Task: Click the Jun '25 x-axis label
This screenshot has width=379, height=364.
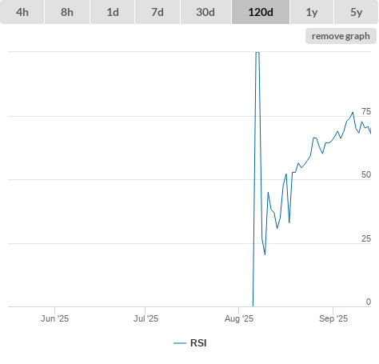Action: tap(54, 318)
